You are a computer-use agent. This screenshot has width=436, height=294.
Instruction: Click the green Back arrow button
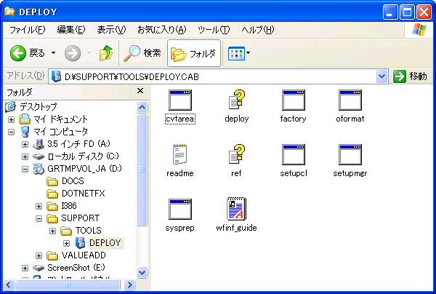18,53
